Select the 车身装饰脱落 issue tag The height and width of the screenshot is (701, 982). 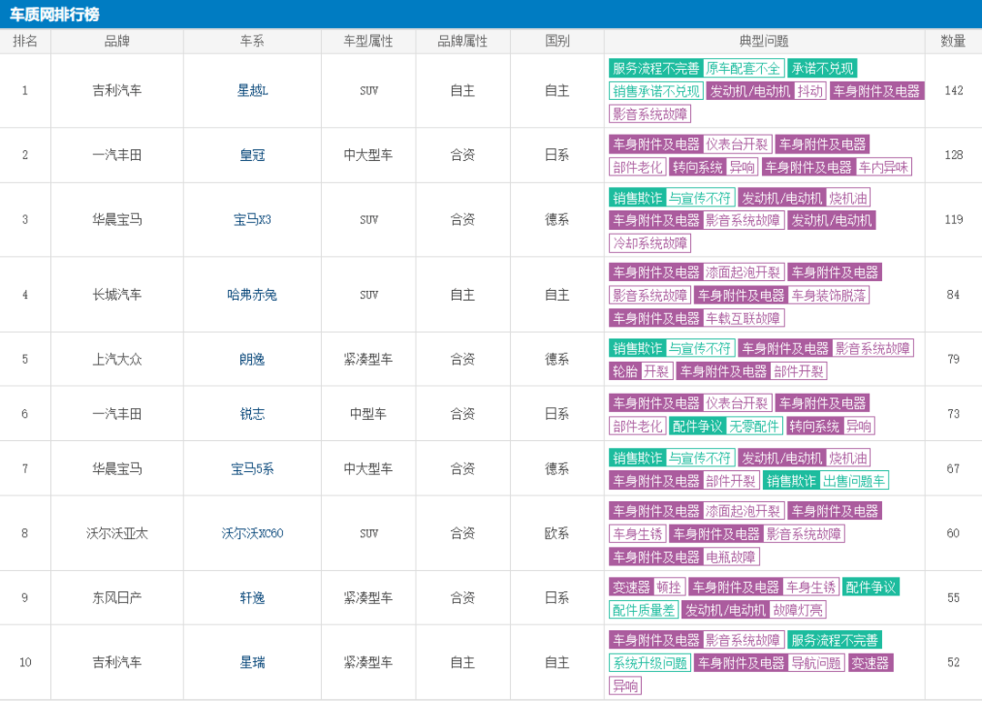828,295
